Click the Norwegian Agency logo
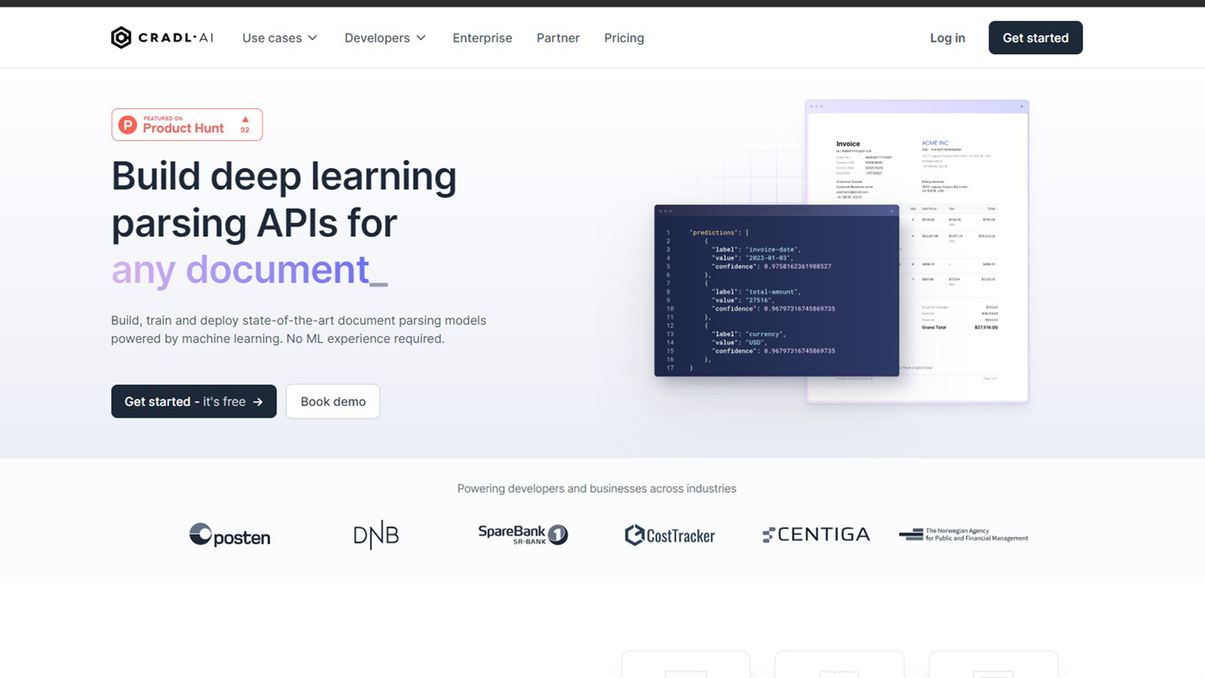1205x678 pixels. [964, 535]
